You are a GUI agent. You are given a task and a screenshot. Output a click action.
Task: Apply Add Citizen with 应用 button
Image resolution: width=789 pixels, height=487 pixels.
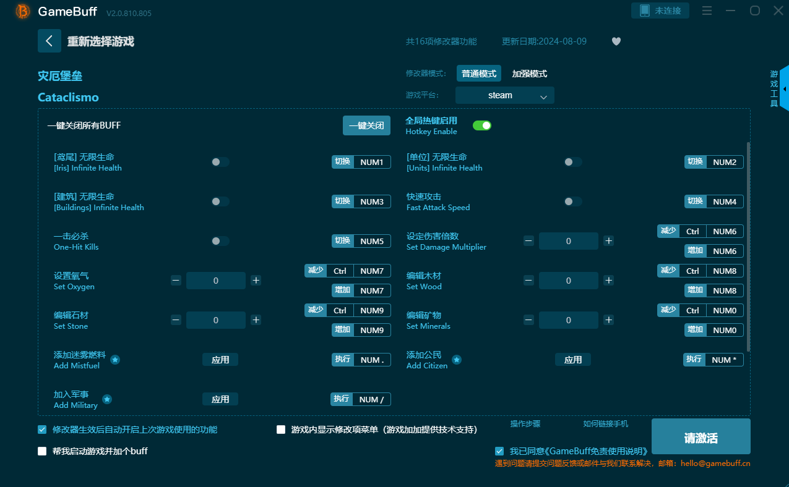click(573, 360)
